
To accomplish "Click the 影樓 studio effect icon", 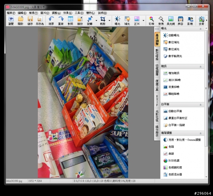I will [190, 21].
